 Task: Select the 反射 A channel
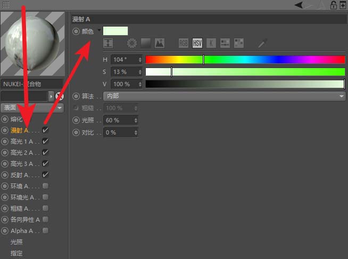(x=20, y=175)
